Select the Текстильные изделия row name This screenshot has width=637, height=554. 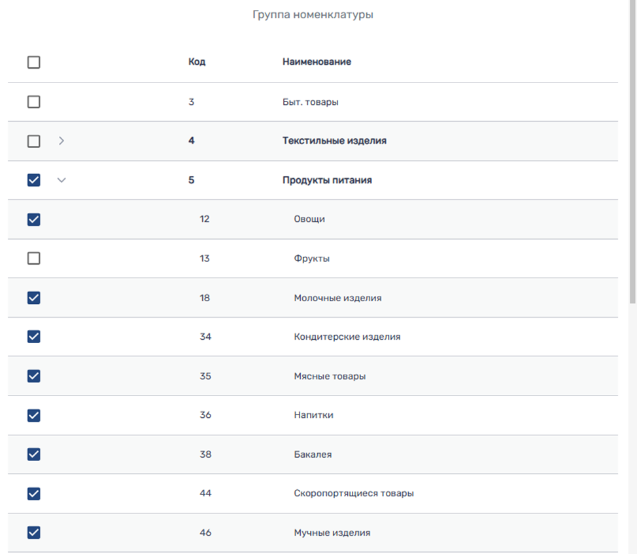point(334,141)
